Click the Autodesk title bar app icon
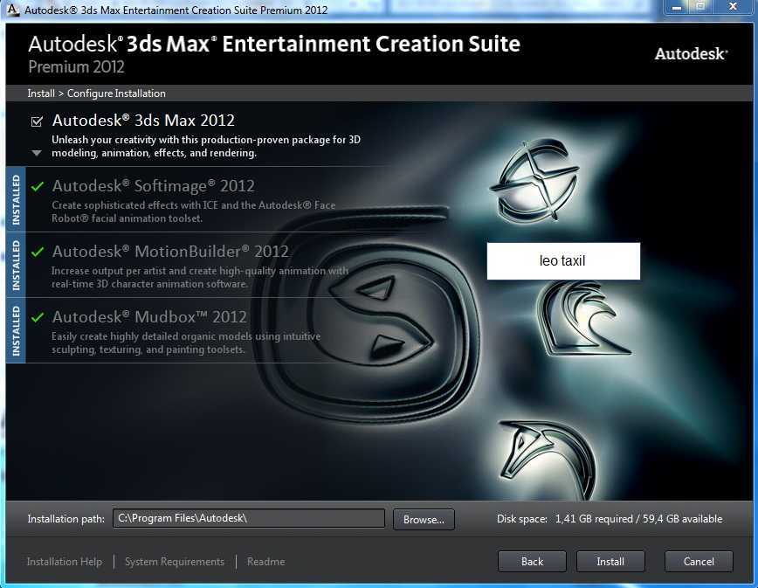 pyautogui.click(x=13, y=10)
